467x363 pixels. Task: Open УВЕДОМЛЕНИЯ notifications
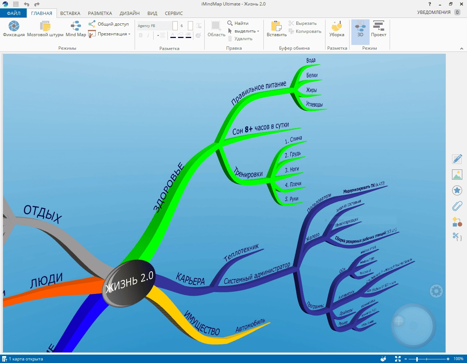(439, 12)
